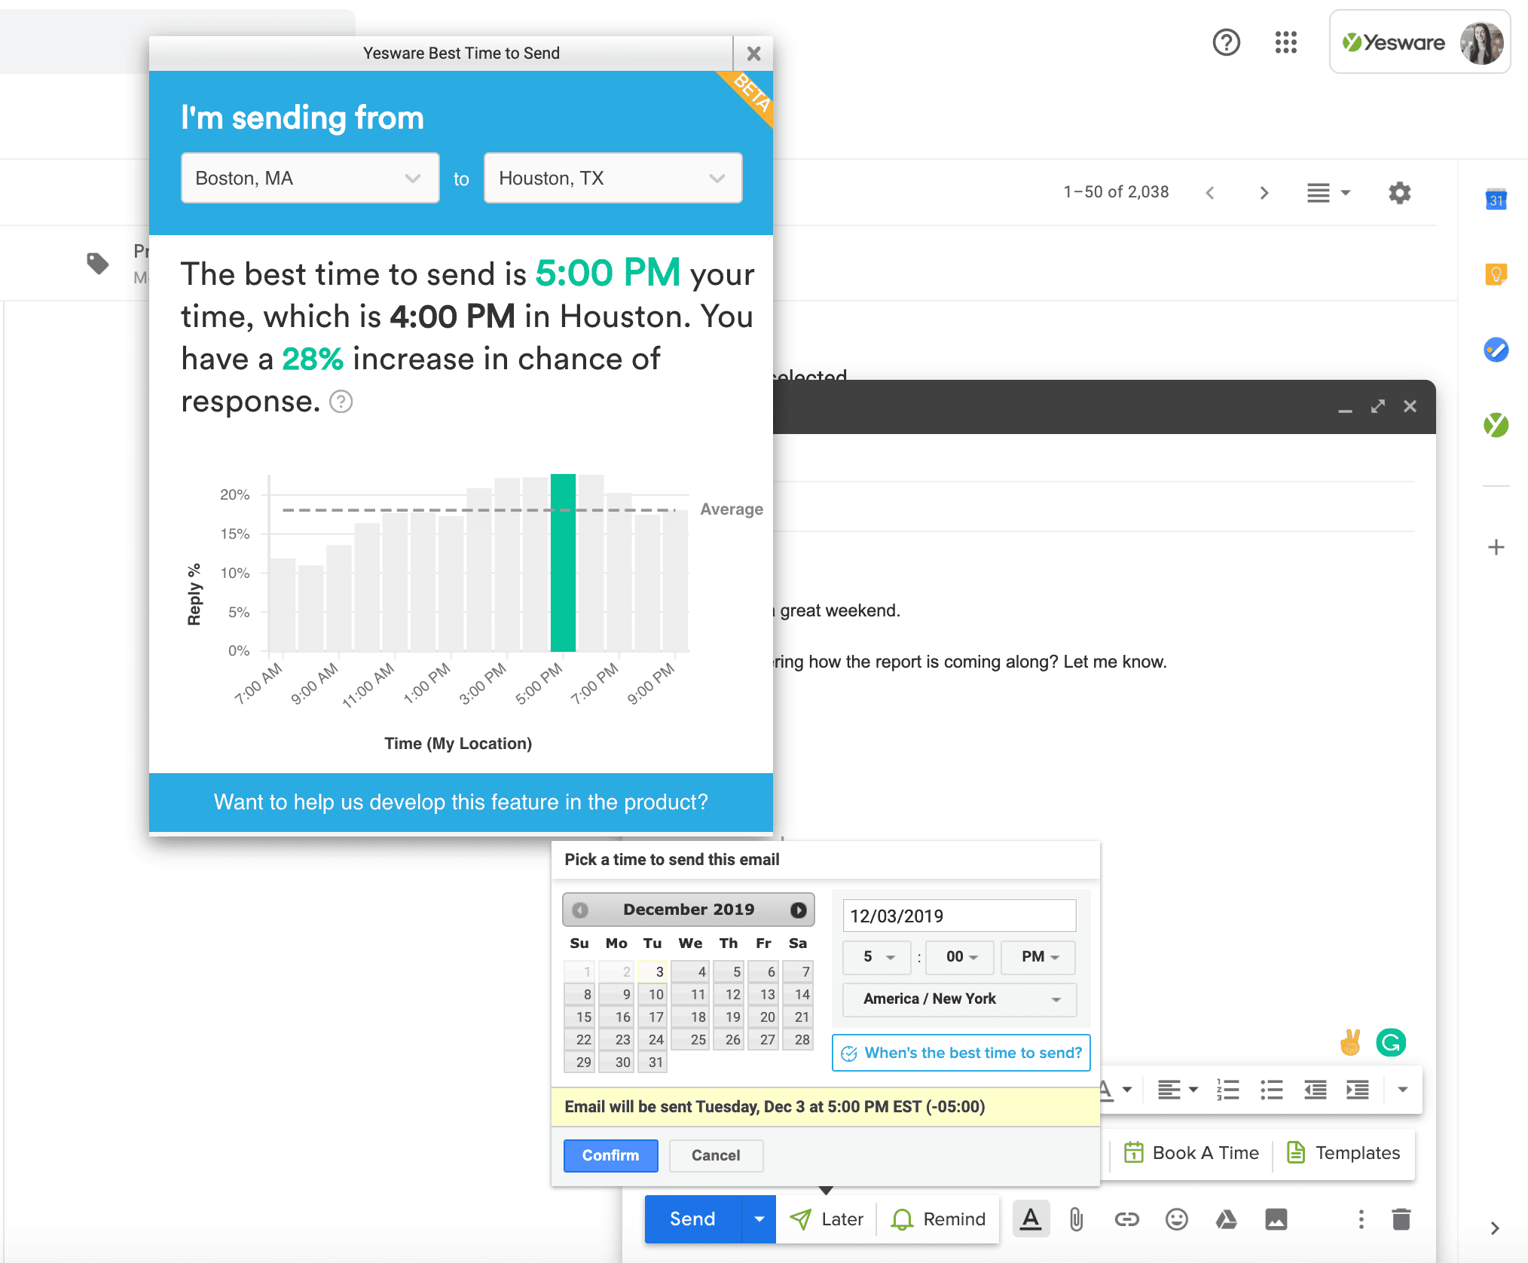Insert a numbered list
Image resolution: width=1528 pixels, height=1263 pixels.
(x=1227, y=1090)
